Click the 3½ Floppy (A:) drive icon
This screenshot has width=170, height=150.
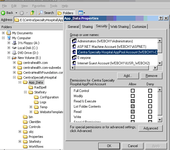tap(14, 43)
